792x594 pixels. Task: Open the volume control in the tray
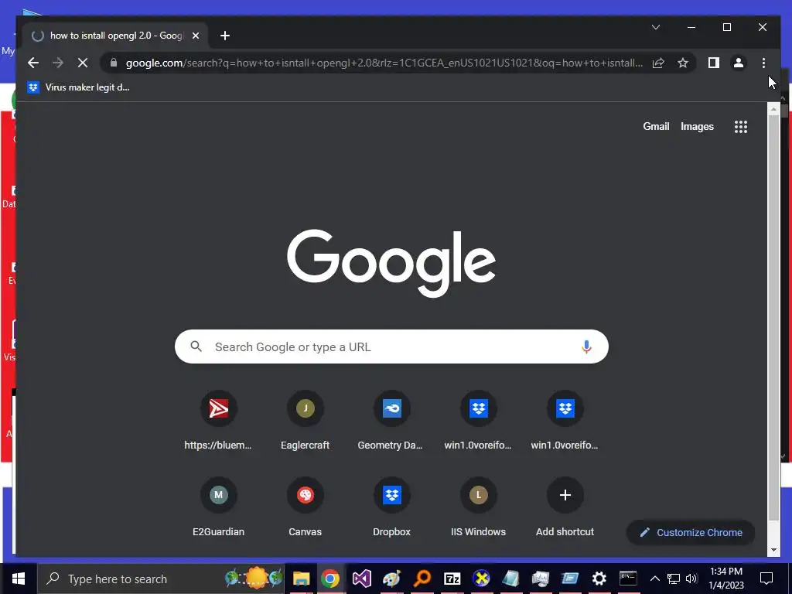coord(691,579)
